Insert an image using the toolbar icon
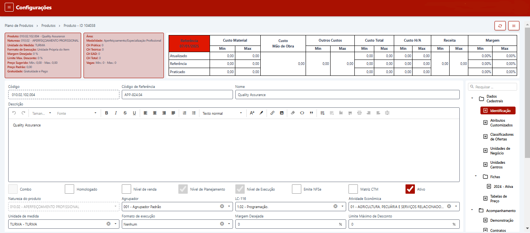Screen dimensions: 530x233 pos(282,113)
